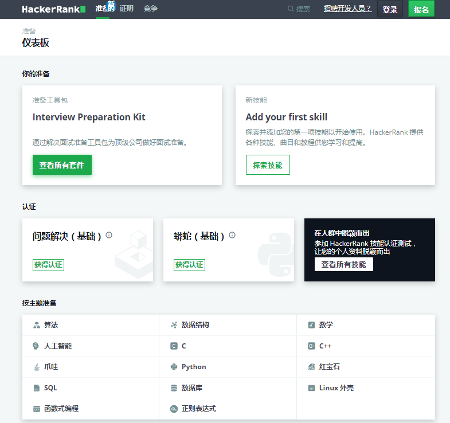Select the Linux 外壳 topic label
This screenshot has width=450, height=423.
[336, 388]
